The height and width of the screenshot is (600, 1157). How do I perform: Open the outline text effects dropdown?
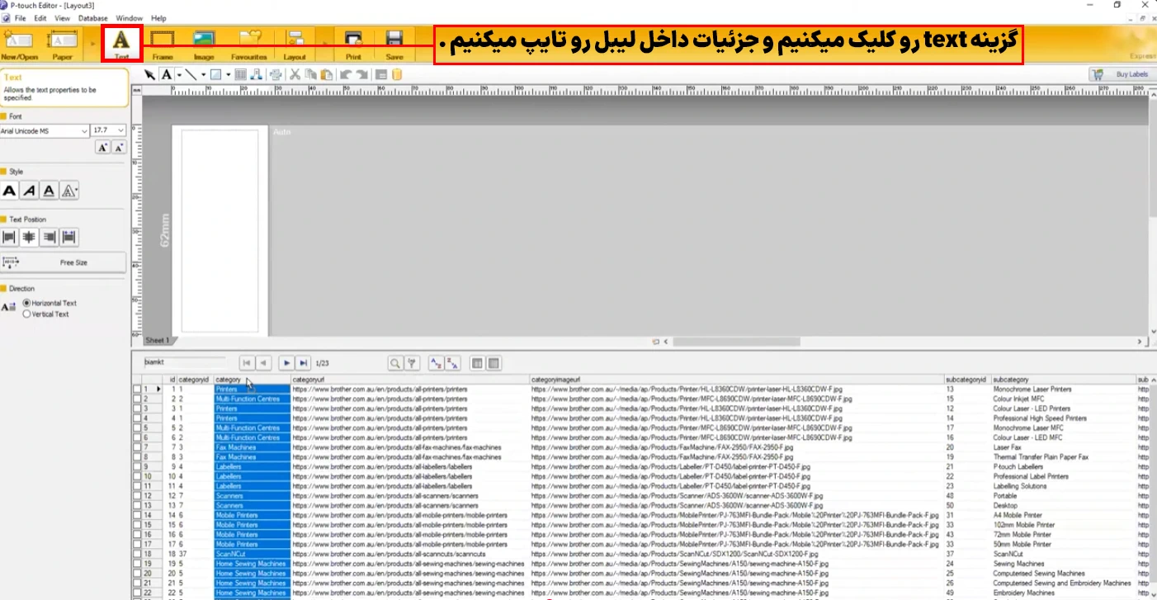tap(70, 191)
